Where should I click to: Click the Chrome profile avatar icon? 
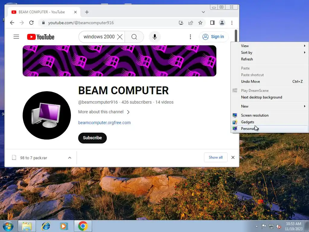tap(222, 23)
